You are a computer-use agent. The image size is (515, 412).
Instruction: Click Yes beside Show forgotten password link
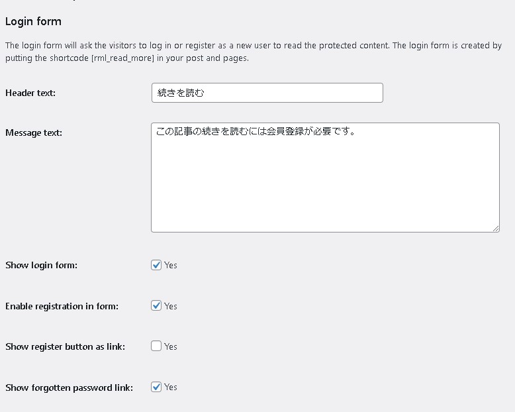[x=171, y=387]
